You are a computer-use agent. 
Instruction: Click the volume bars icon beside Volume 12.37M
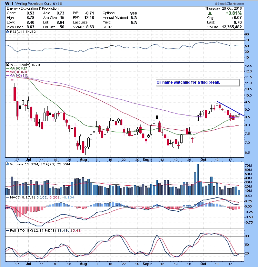(x=7, y=164)
